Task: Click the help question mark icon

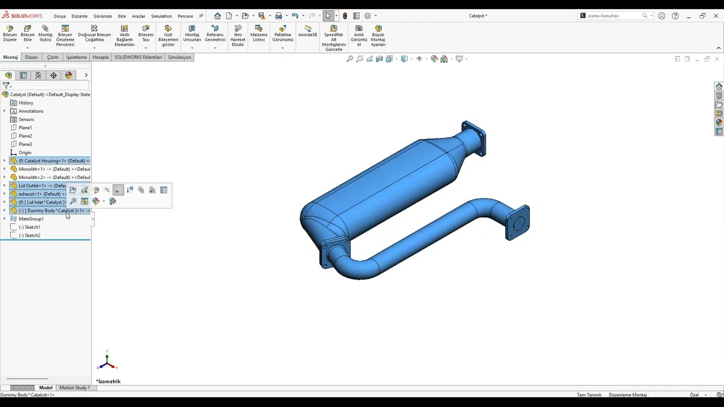Action: 675,16
